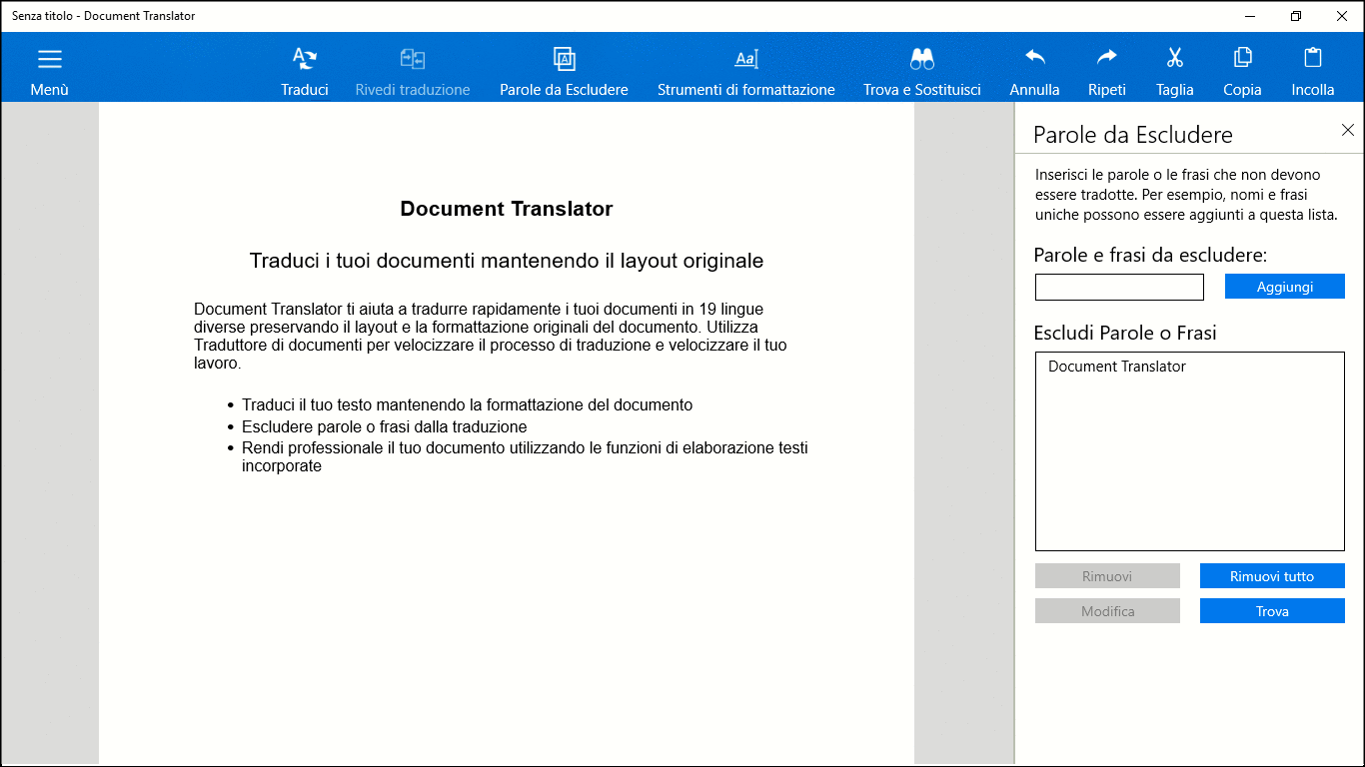1365x767 pixels.
Task: Copy selection with Copia icon
Action: click(x=1242, y=60)
